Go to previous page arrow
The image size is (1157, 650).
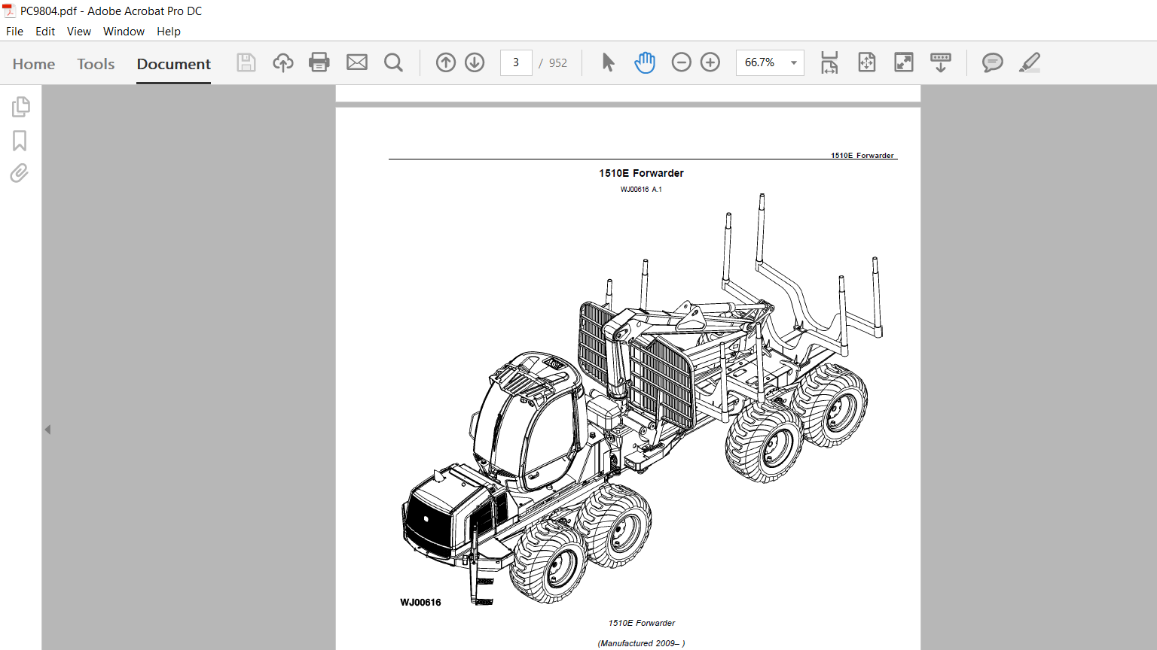pos(446,62)
